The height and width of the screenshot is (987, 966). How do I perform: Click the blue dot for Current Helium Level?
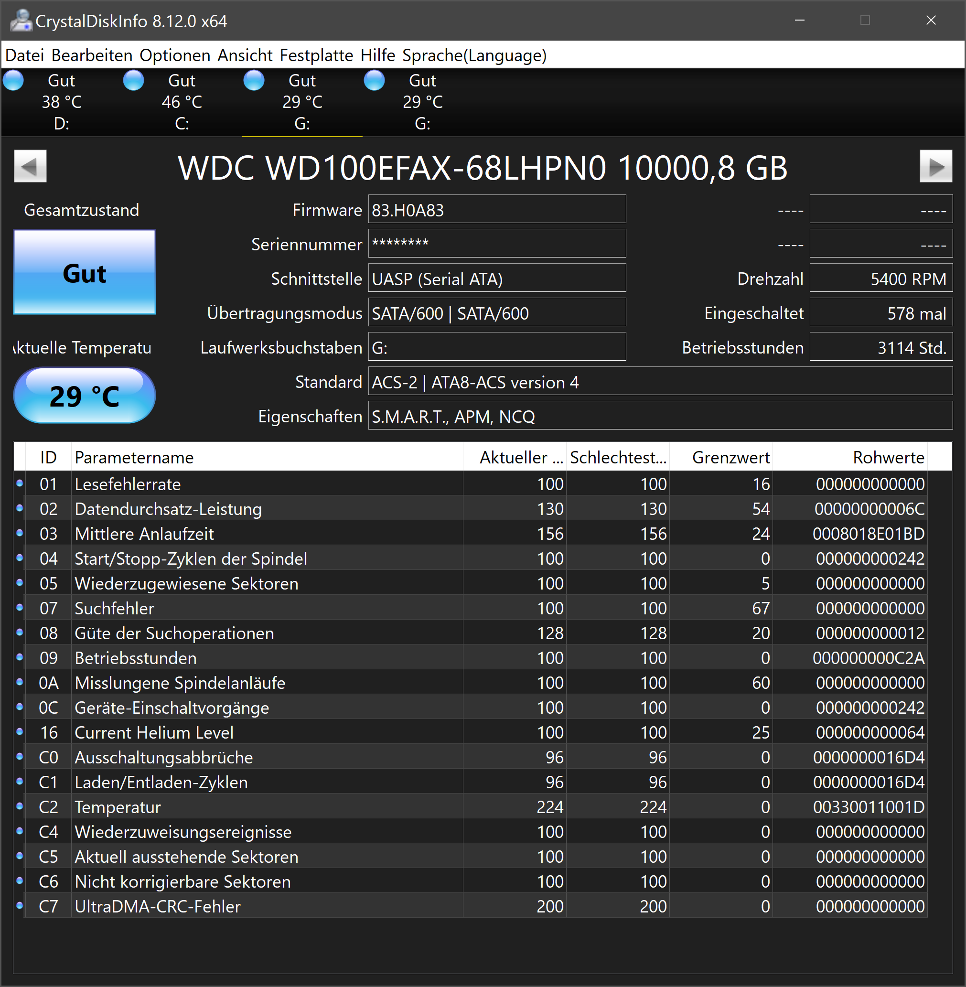(x=20, y=732)
